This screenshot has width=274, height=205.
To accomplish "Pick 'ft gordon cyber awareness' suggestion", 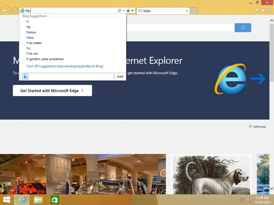I will click(x=73, y=59).
